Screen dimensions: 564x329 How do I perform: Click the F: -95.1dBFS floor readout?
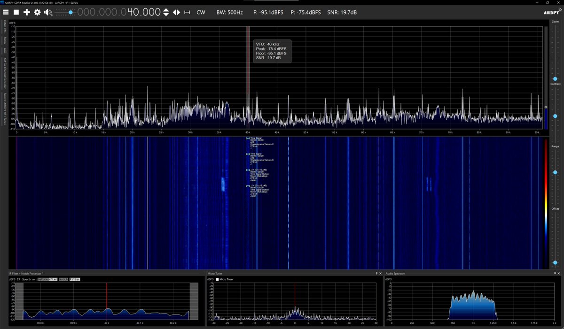269,12
